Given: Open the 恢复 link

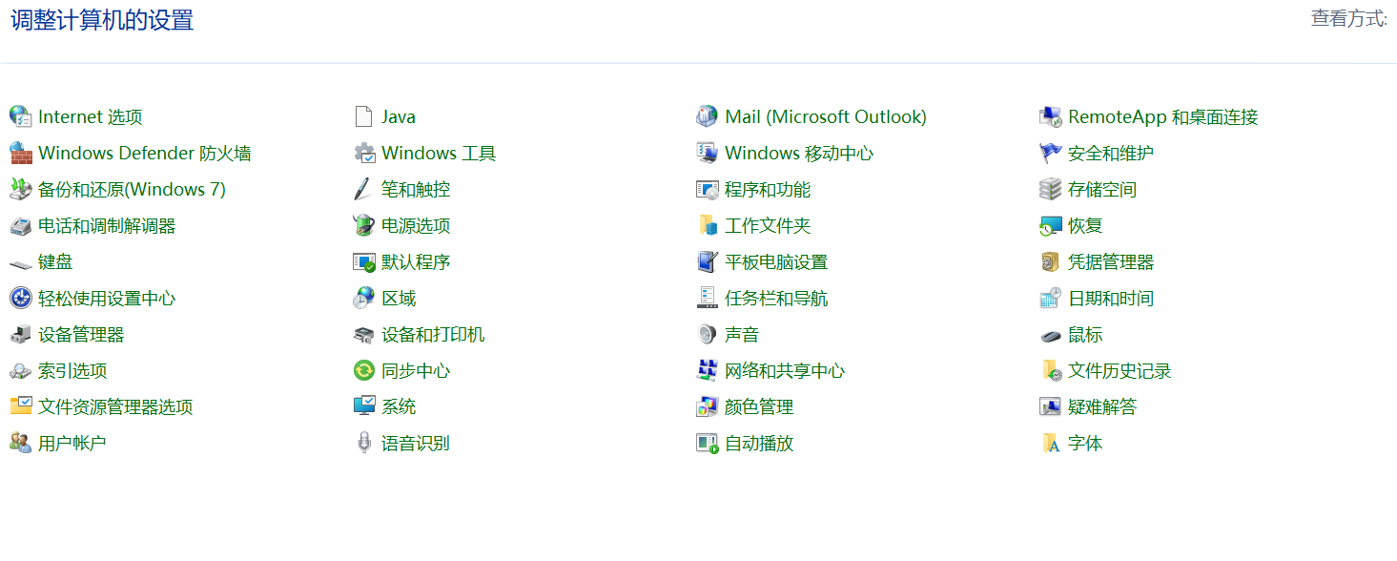Looking at the screenshot, I should (1085, 225).
